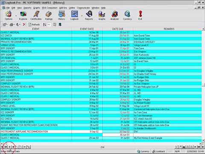The height and width of the screenshot is (154, 205).
Task: Open the Explore toolbar icon
Action: pyautogui.click(x=23, y=15)
